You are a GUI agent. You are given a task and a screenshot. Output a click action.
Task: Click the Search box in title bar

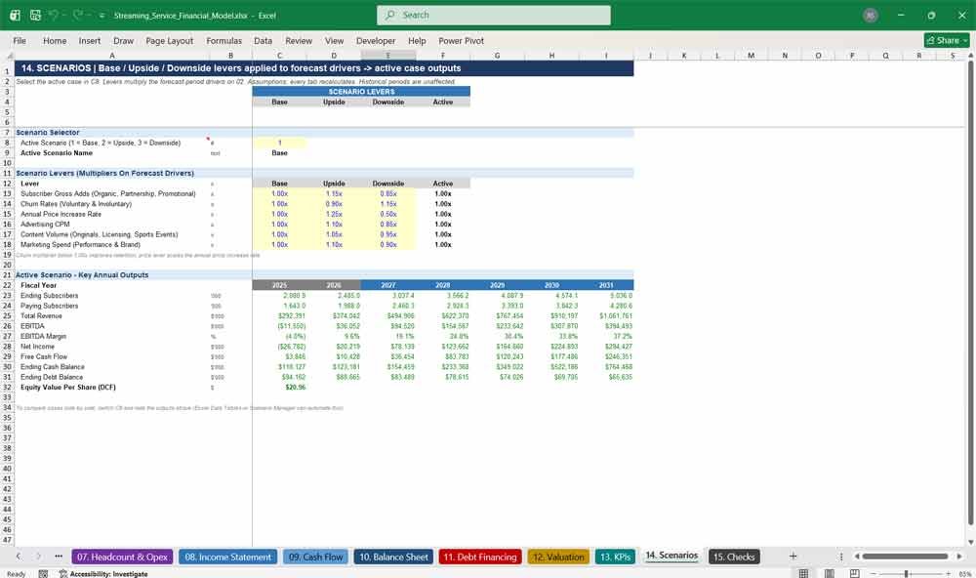click(494, 15)
